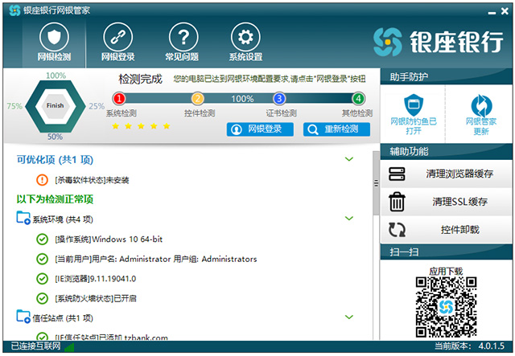Screen dimensions: 515x356
Task: Click step 1 系统检测 red marker
Action: (x=119, y=98)
